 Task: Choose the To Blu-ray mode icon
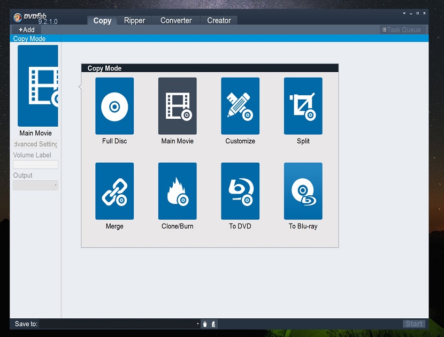coord(303,191)
